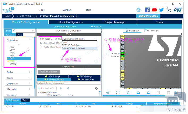
Task: Expand the Multimedia category
Action: click(x=30, y=89)
